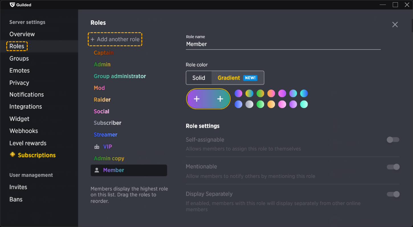Screen dimensions: 413x227
Task: Open the Streamer role settings
Action: click(x=105, y=134)
